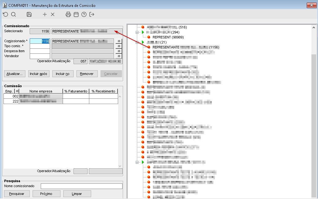Image resolution: width=318 pixels, height=199 pixels.
Task: Click the undo/refresh toolbar icon
Action: pyautogui.click(x=5, y=14)
